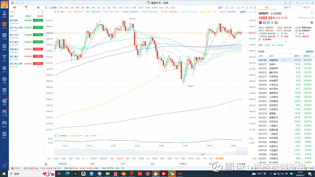315x177 pixels.
Task: Open 指标管理 indicator management
Action: coord(219,159)
